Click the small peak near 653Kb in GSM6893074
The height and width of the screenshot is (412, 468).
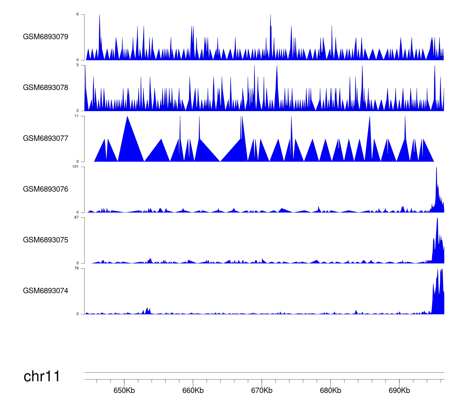coord(147,311)
